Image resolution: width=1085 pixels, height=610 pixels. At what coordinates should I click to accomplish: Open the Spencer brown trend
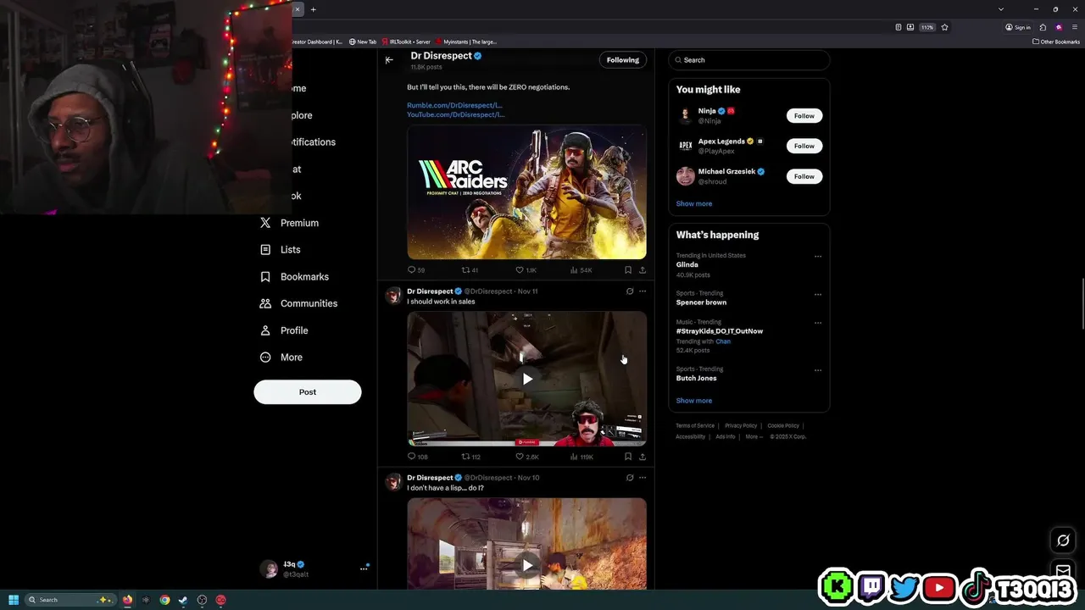pos(701,302)
